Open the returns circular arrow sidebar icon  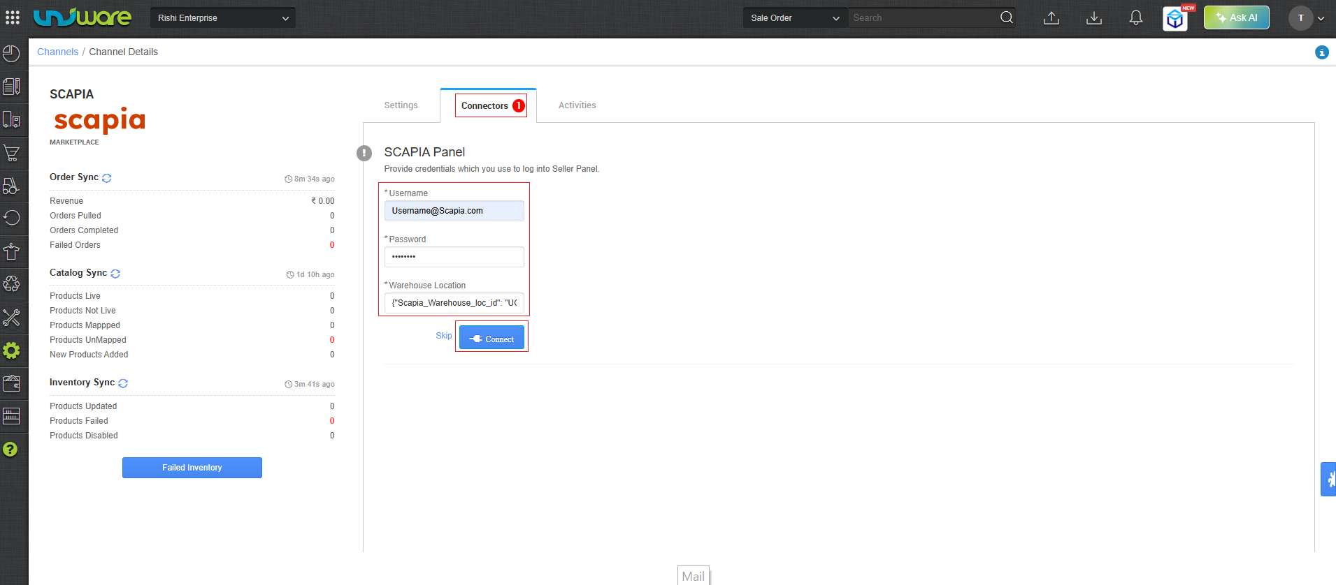[12, 218]
